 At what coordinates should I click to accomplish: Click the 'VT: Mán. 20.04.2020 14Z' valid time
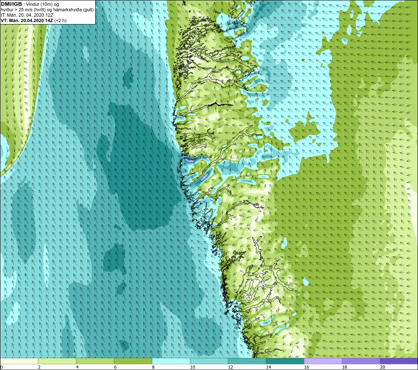pos(27,20)
